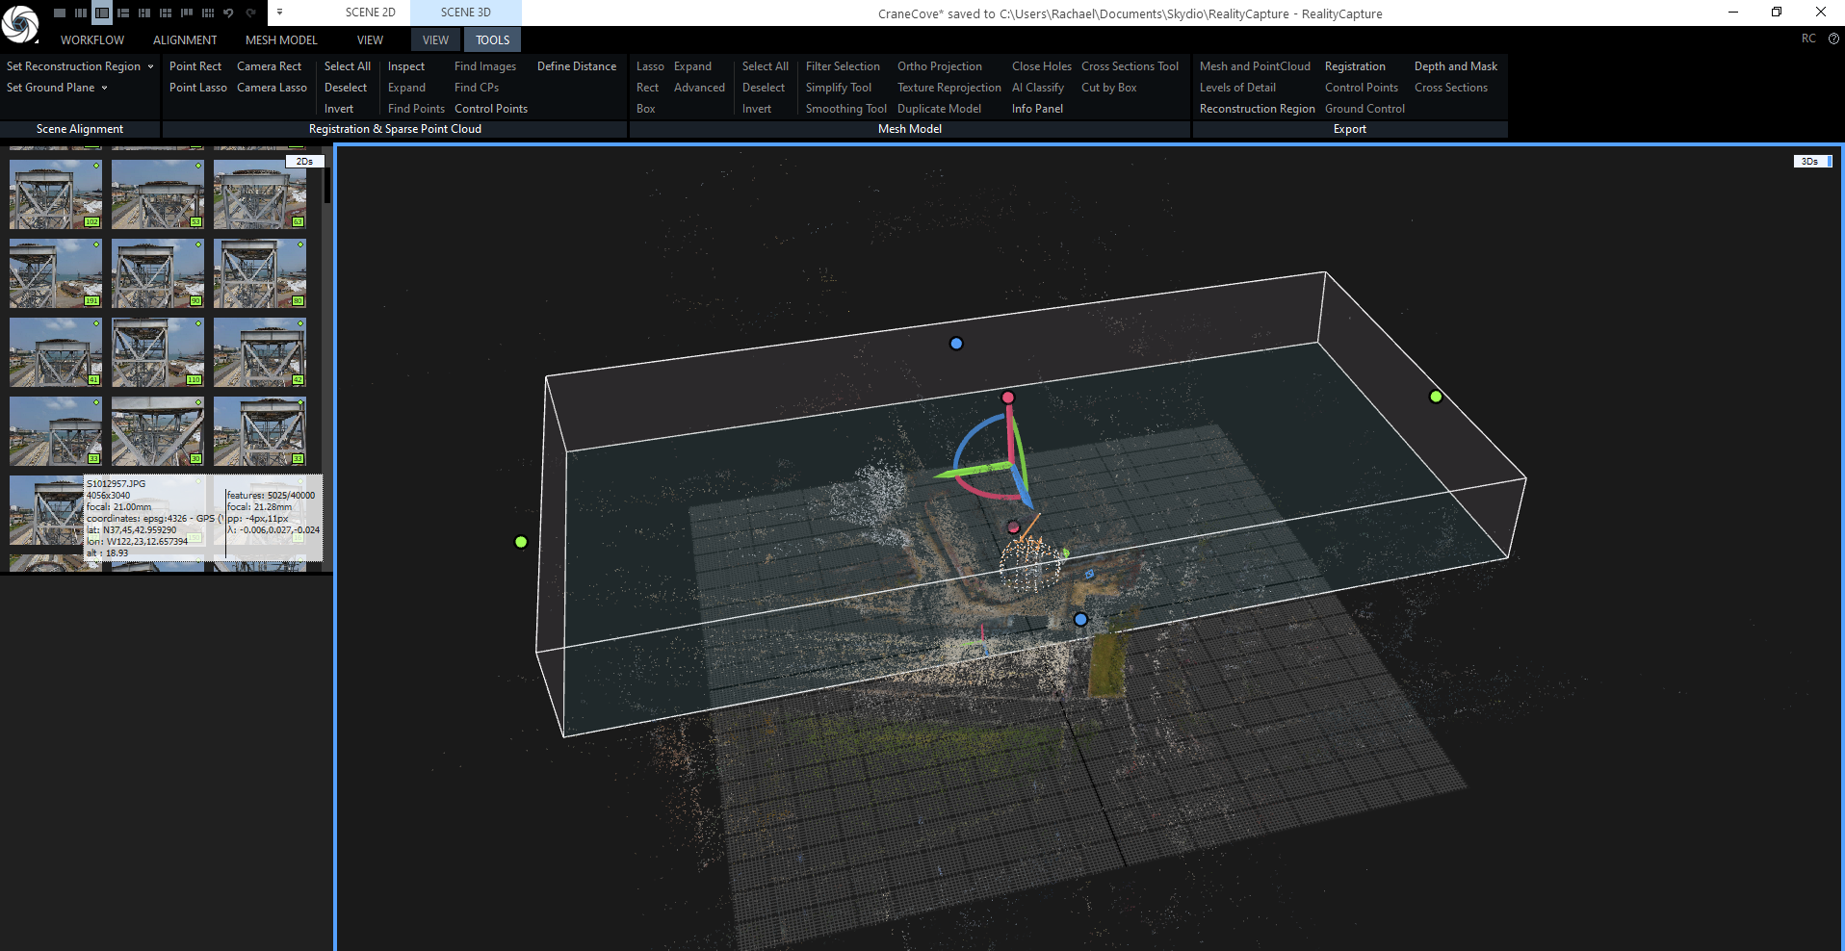Choose the seventh layout icon in title bar
This screenshot has height=951, width=1845.
click(x=187, y=13)
